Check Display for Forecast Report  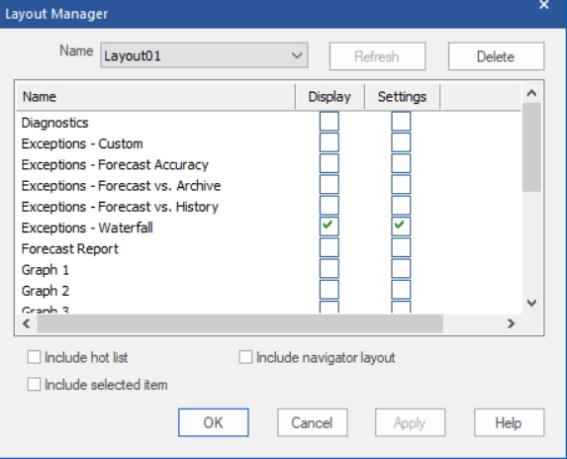330,247
